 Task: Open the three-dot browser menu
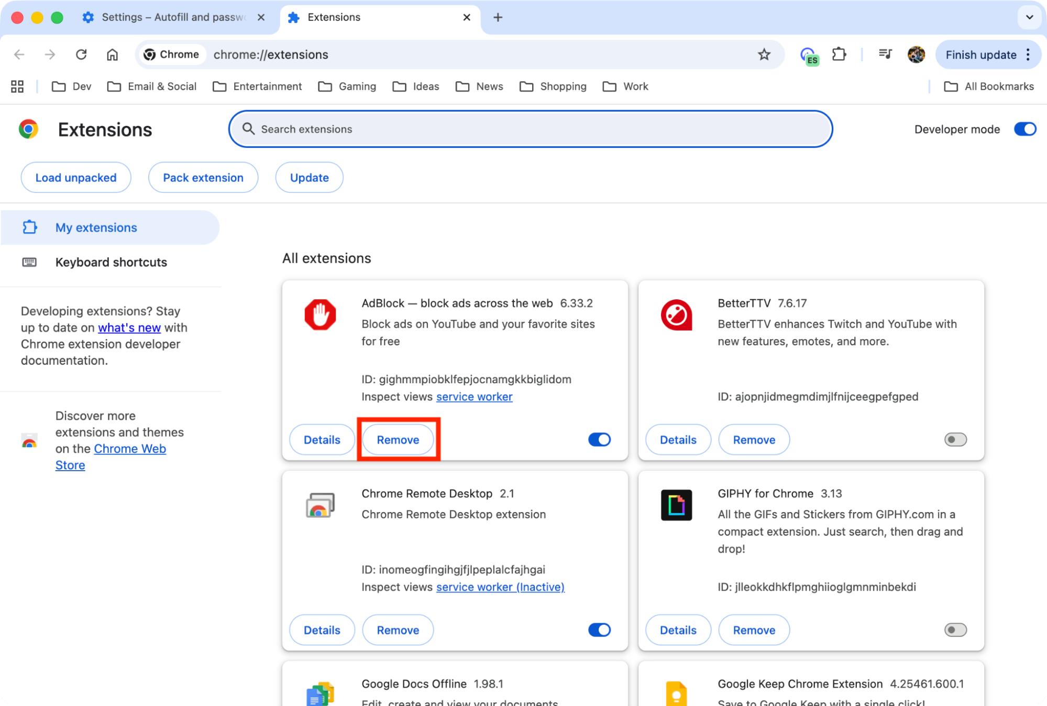click(x=1028, y=55)
